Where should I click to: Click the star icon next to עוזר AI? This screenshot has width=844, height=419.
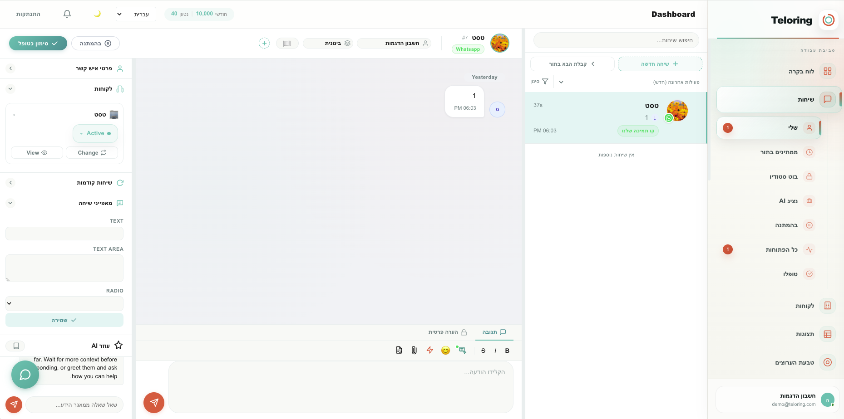(x=118, y=346)
